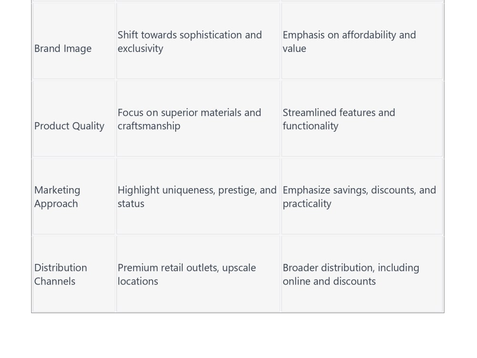This screenshot has height=358, width=477.
Task: Click the word 'practicality' in Marketing row
Action: (307, 204)
